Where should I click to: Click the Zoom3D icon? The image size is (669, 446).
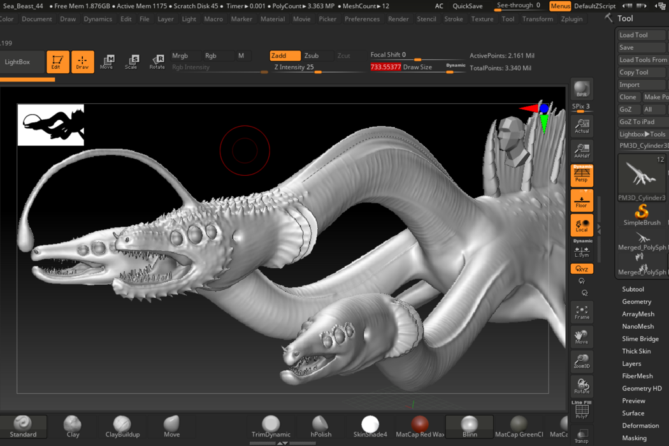tap(581, 362)
